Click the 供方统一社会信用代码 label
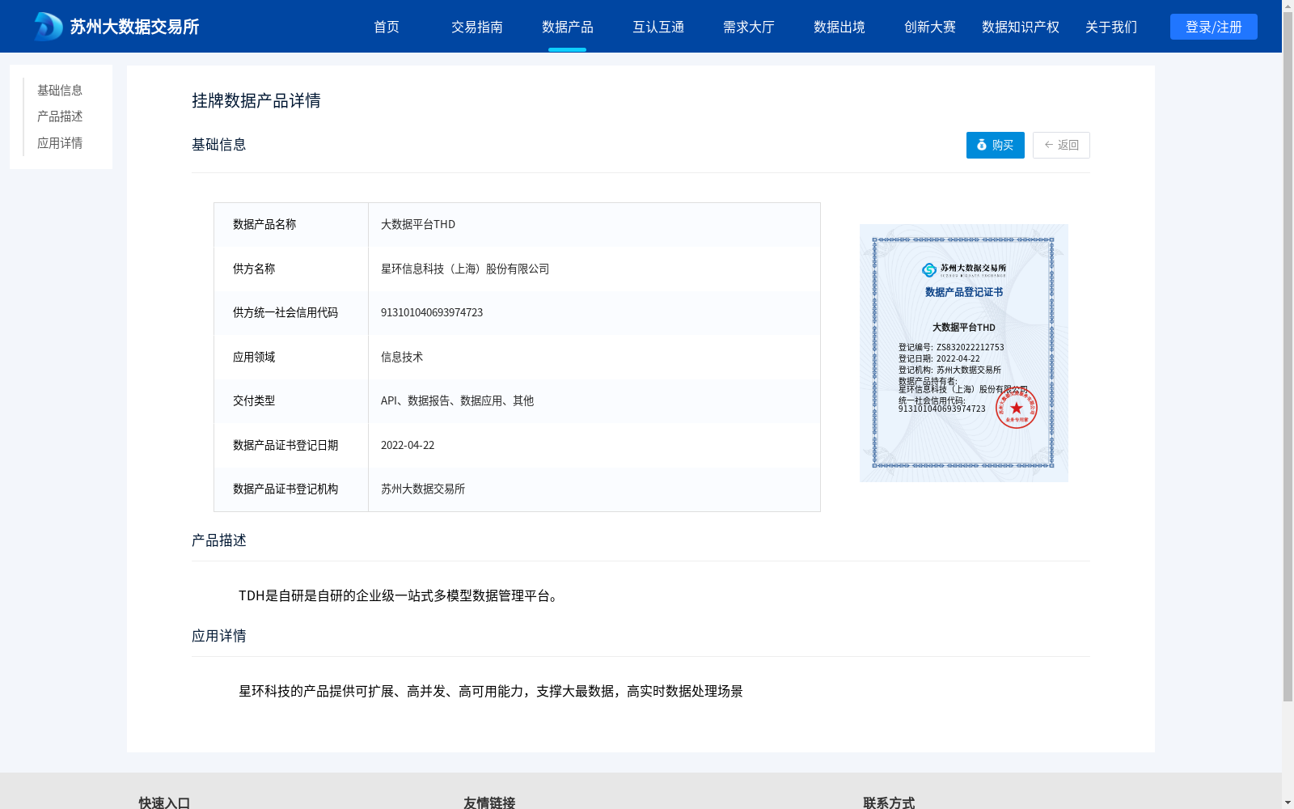 click(285, 312)
